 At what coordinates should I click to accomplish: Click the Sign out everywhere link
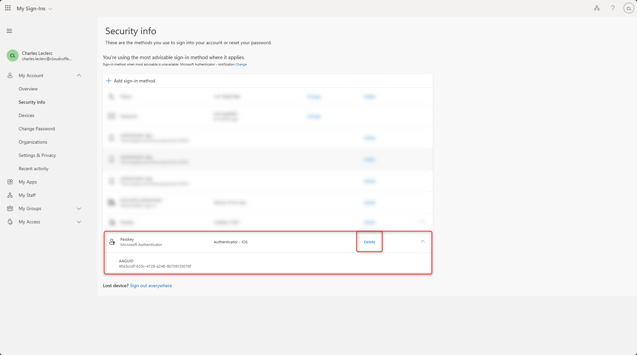point(151,286)
